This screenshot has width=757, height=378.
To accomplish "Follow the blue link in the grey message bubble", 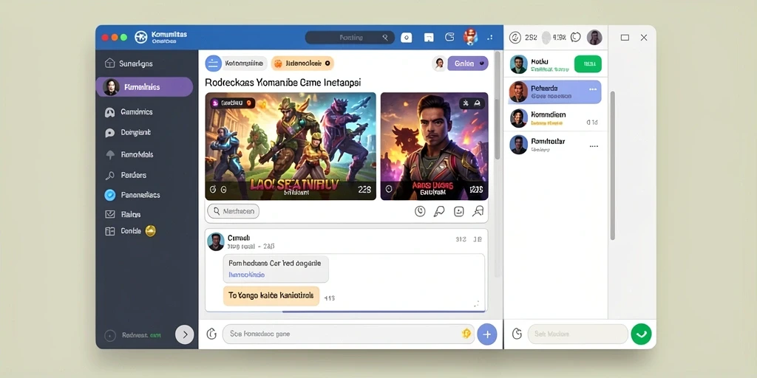I will [x=246, y=275].
